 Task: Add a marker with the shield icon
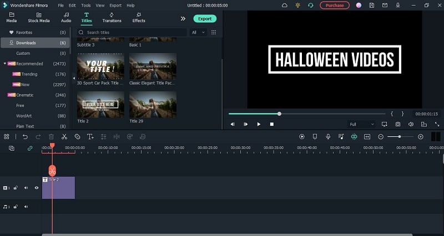(315, 137)
